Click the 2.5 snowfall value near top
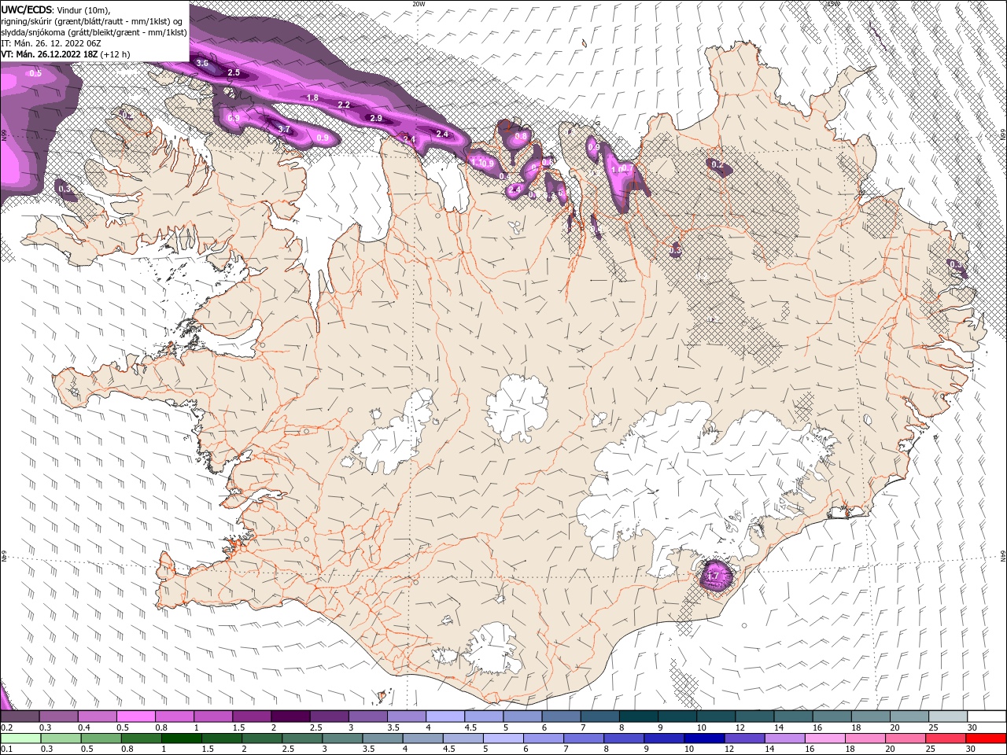1007x755 pixels. tap(234, 72)
